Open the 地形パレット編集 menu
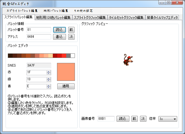The width and height of the screenshot is (185, 134). tap(56, 11)
